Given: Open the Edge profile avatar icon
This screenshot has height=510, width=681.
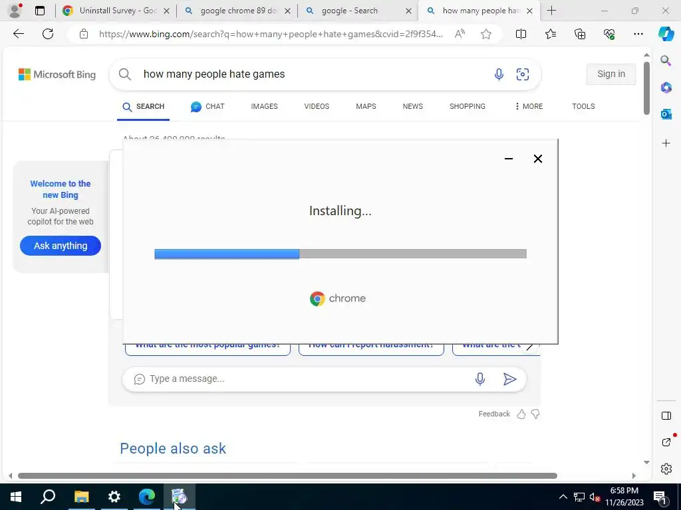Looking at the screenshot, I should pyautogui.click(x=15, y=11).
